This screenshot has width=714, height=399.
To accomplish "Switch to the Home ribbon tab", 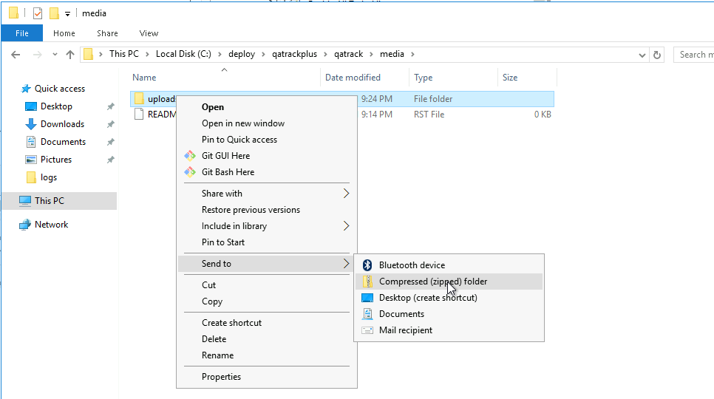I will [64, 33].
